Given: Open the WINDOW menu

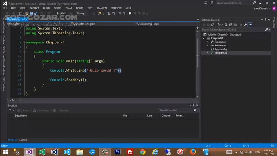Looking at the screenshot, I should point(116,8).
